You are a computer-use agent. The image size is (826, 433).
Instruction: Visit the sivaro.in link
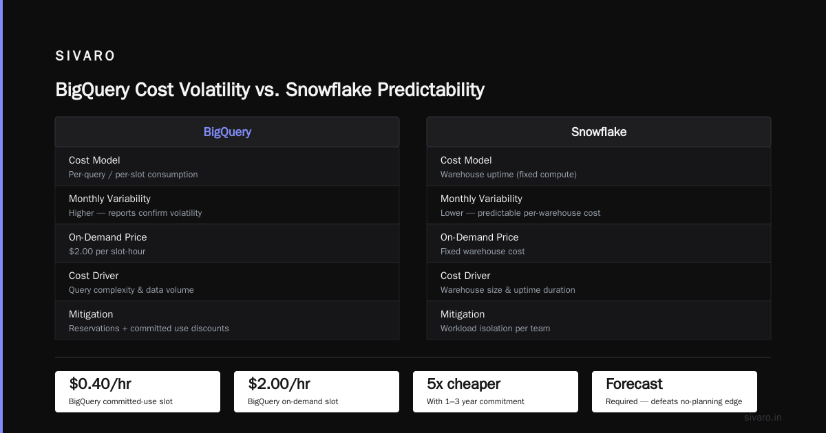pos(763,417)
